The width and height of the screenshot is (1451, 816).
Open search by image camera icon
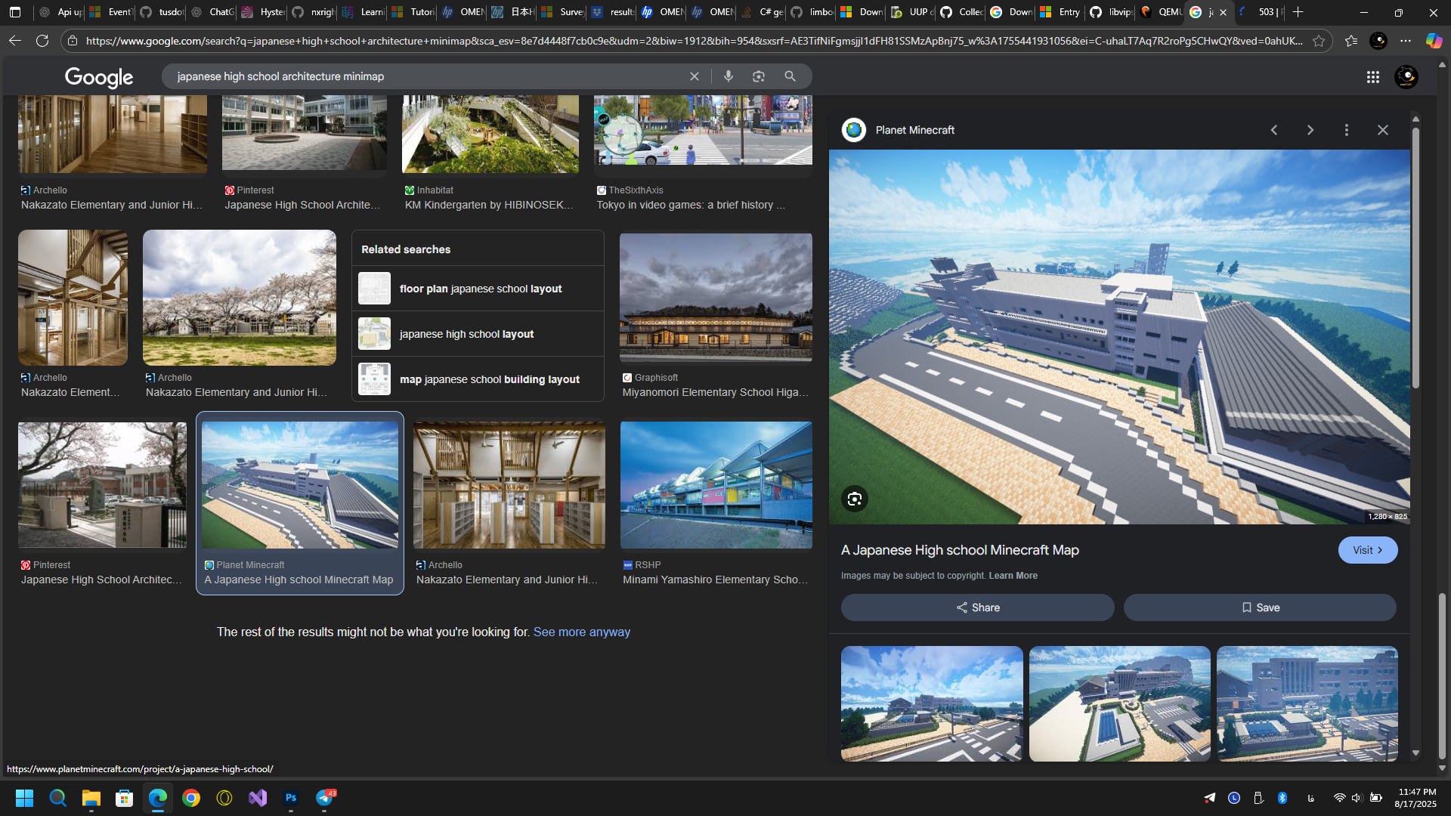click(759, 76)
